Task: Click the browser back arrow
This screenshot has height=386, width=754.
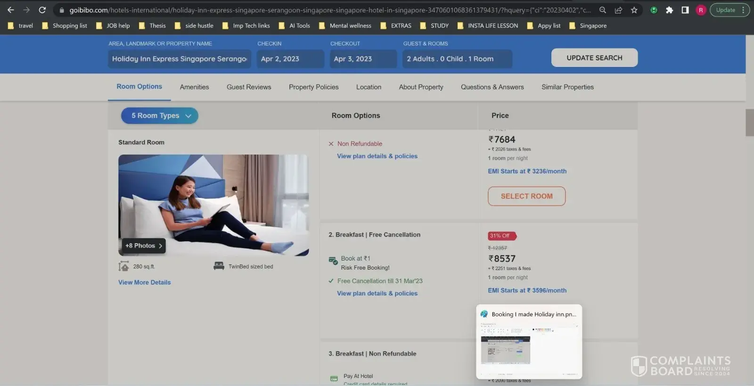Action: (x=10, y=10)
